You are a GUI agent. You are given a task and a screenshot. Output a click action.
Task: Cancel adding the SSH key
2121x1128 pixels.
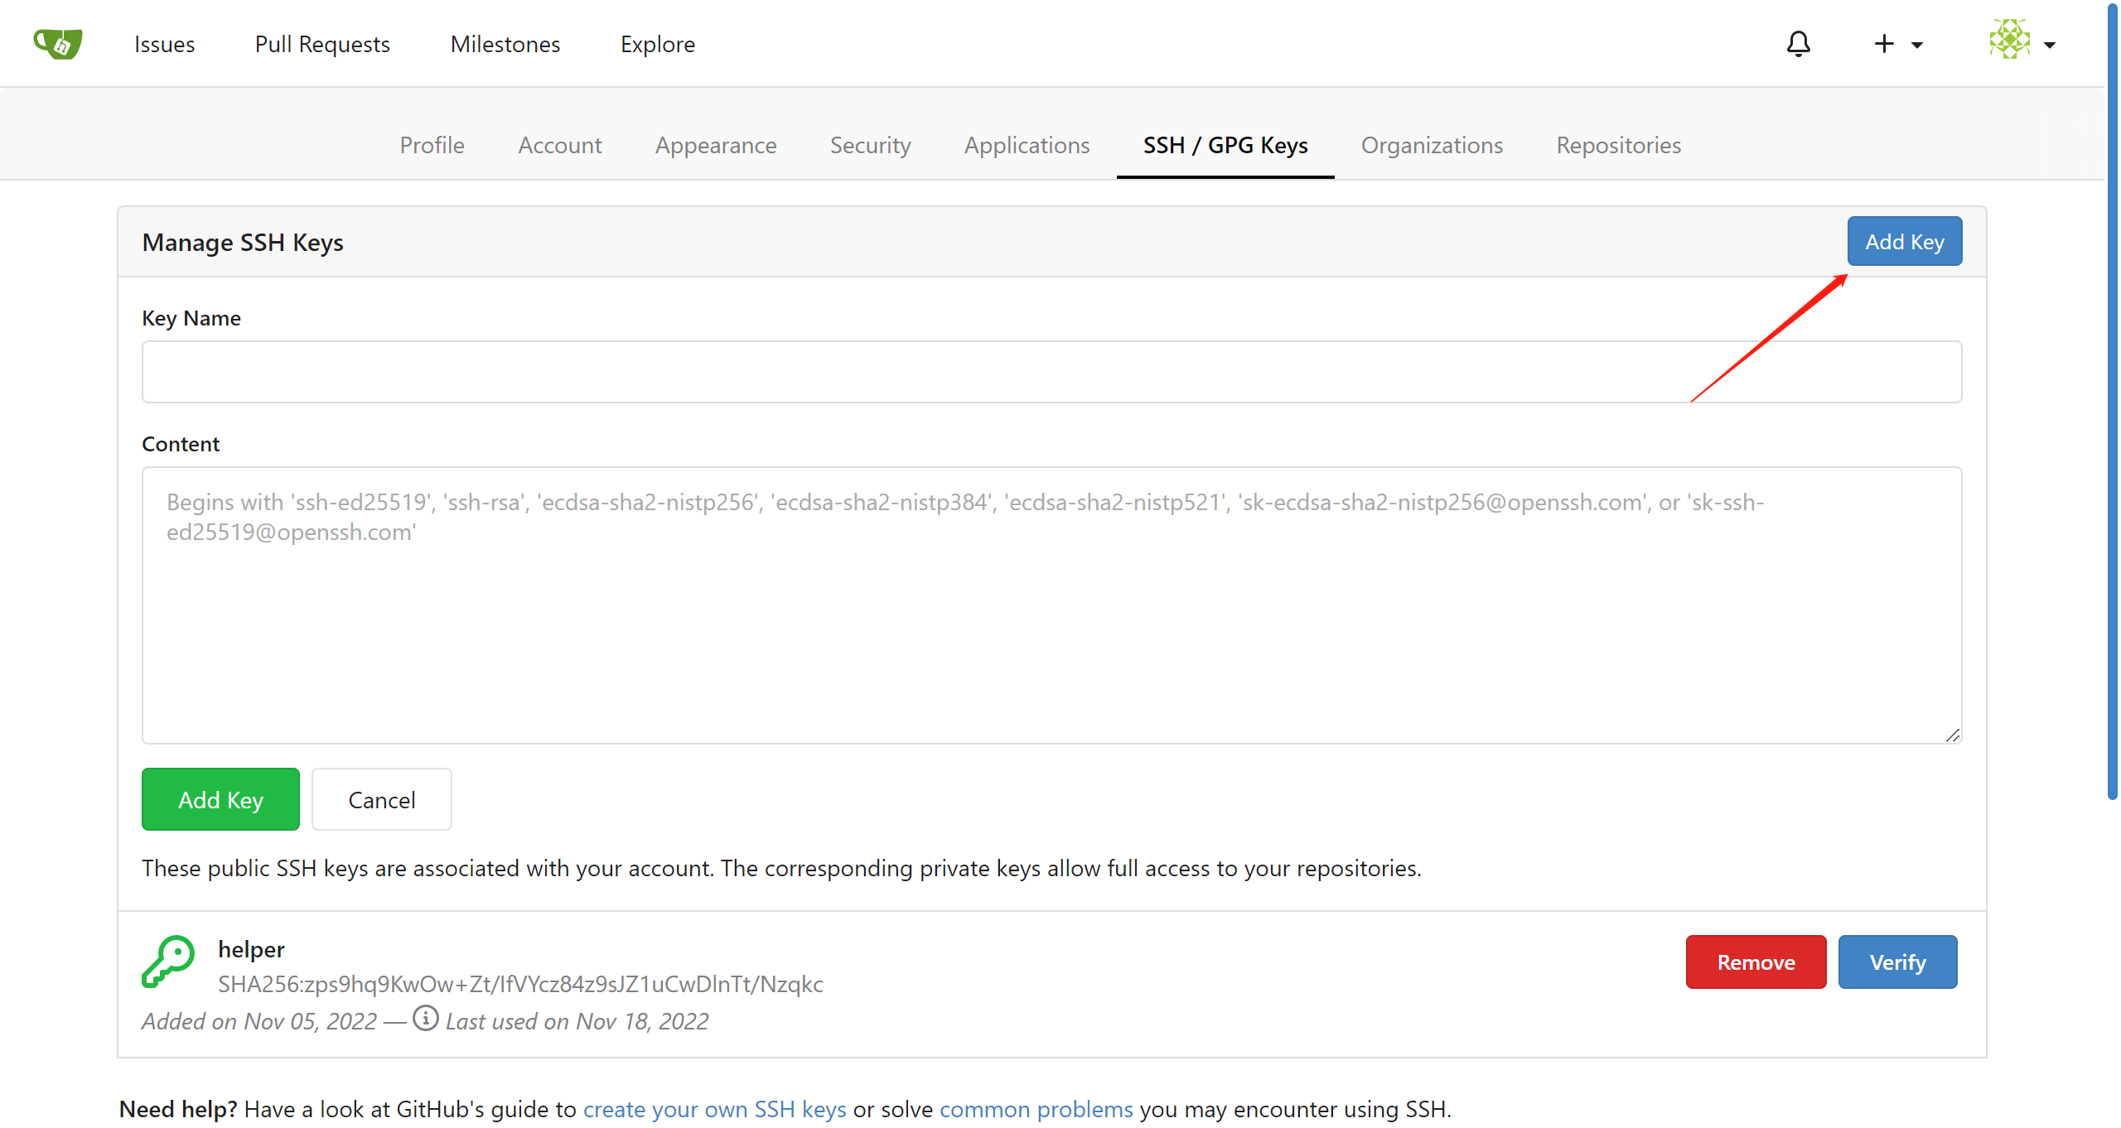(x=381, y=799)
